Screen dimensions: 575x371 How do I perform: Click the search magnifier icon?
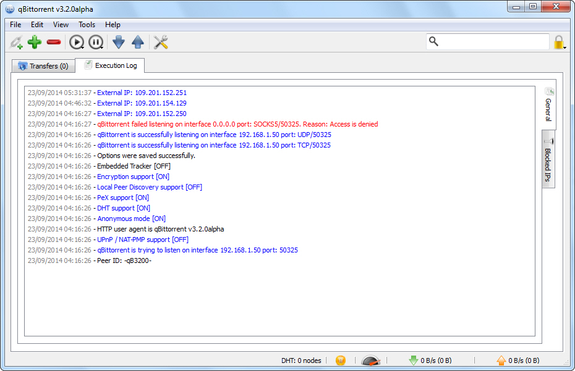[x=434, y=41]
